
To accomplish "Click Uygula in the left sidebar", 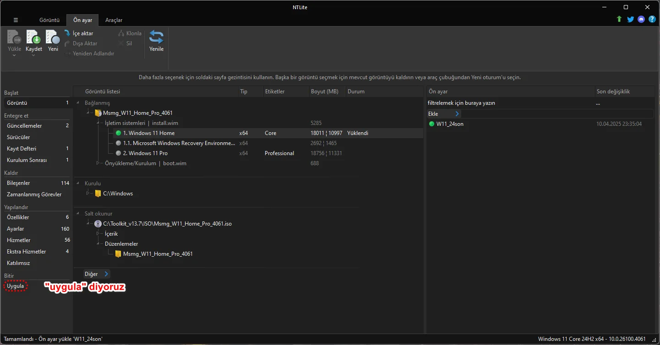I will tap(16, 286).
